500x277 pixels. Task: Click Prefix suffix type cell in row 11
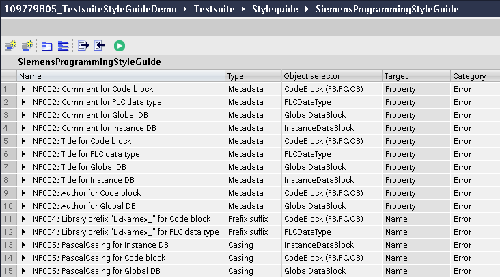(253, 219)
